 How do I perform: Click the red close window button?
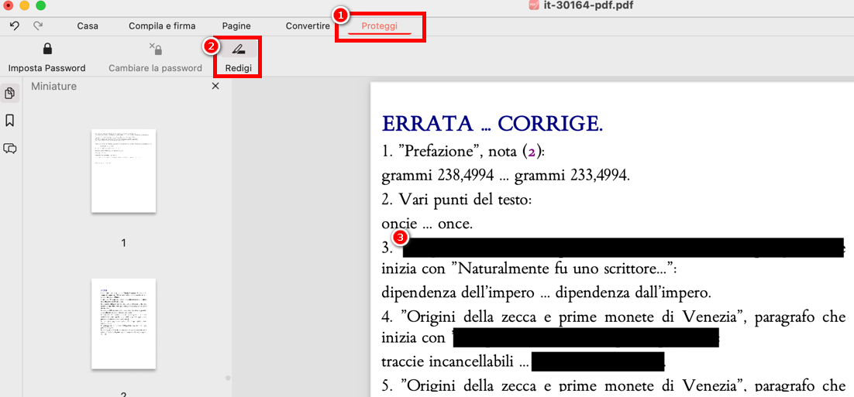pyautogui.click(x=9, y=6)
